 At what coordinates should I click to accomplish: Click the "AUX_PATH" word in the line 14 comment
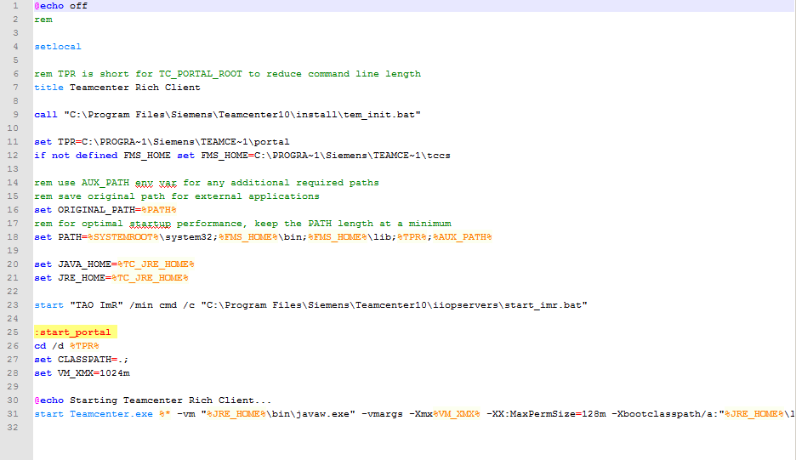(x=105, y=183)
